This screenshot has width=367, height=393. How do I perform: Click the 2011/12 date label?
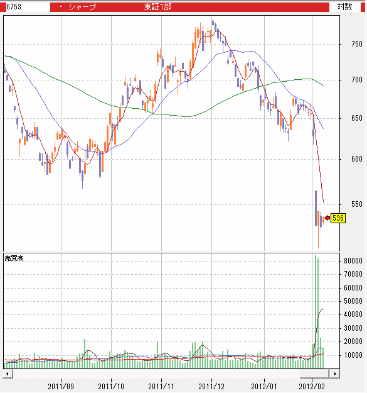click(211, 387)
